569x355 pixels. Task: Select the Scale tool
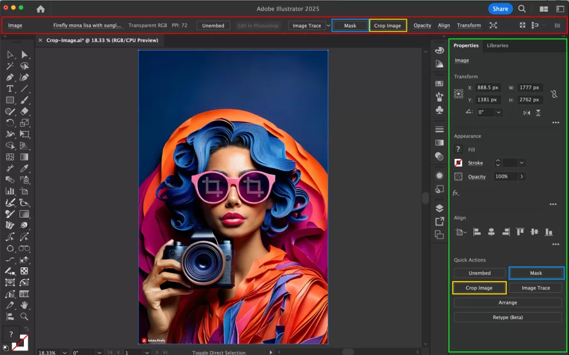[24, 123]
